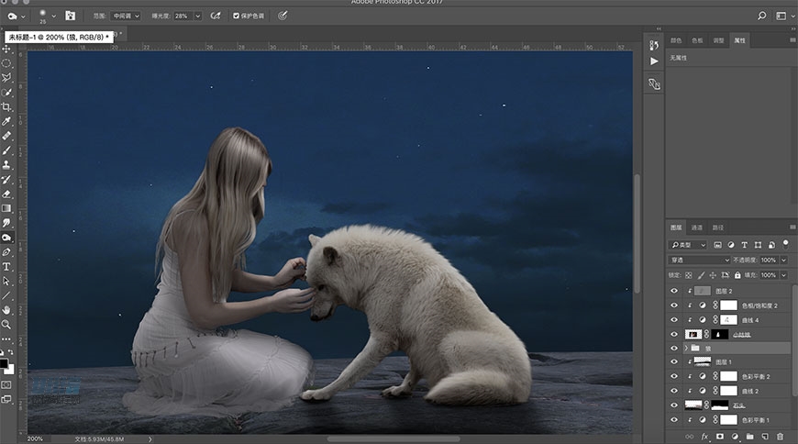Toggle the layer filter on/off switch
The width and height of the screenshot is (798, 444).
[785, 244]
